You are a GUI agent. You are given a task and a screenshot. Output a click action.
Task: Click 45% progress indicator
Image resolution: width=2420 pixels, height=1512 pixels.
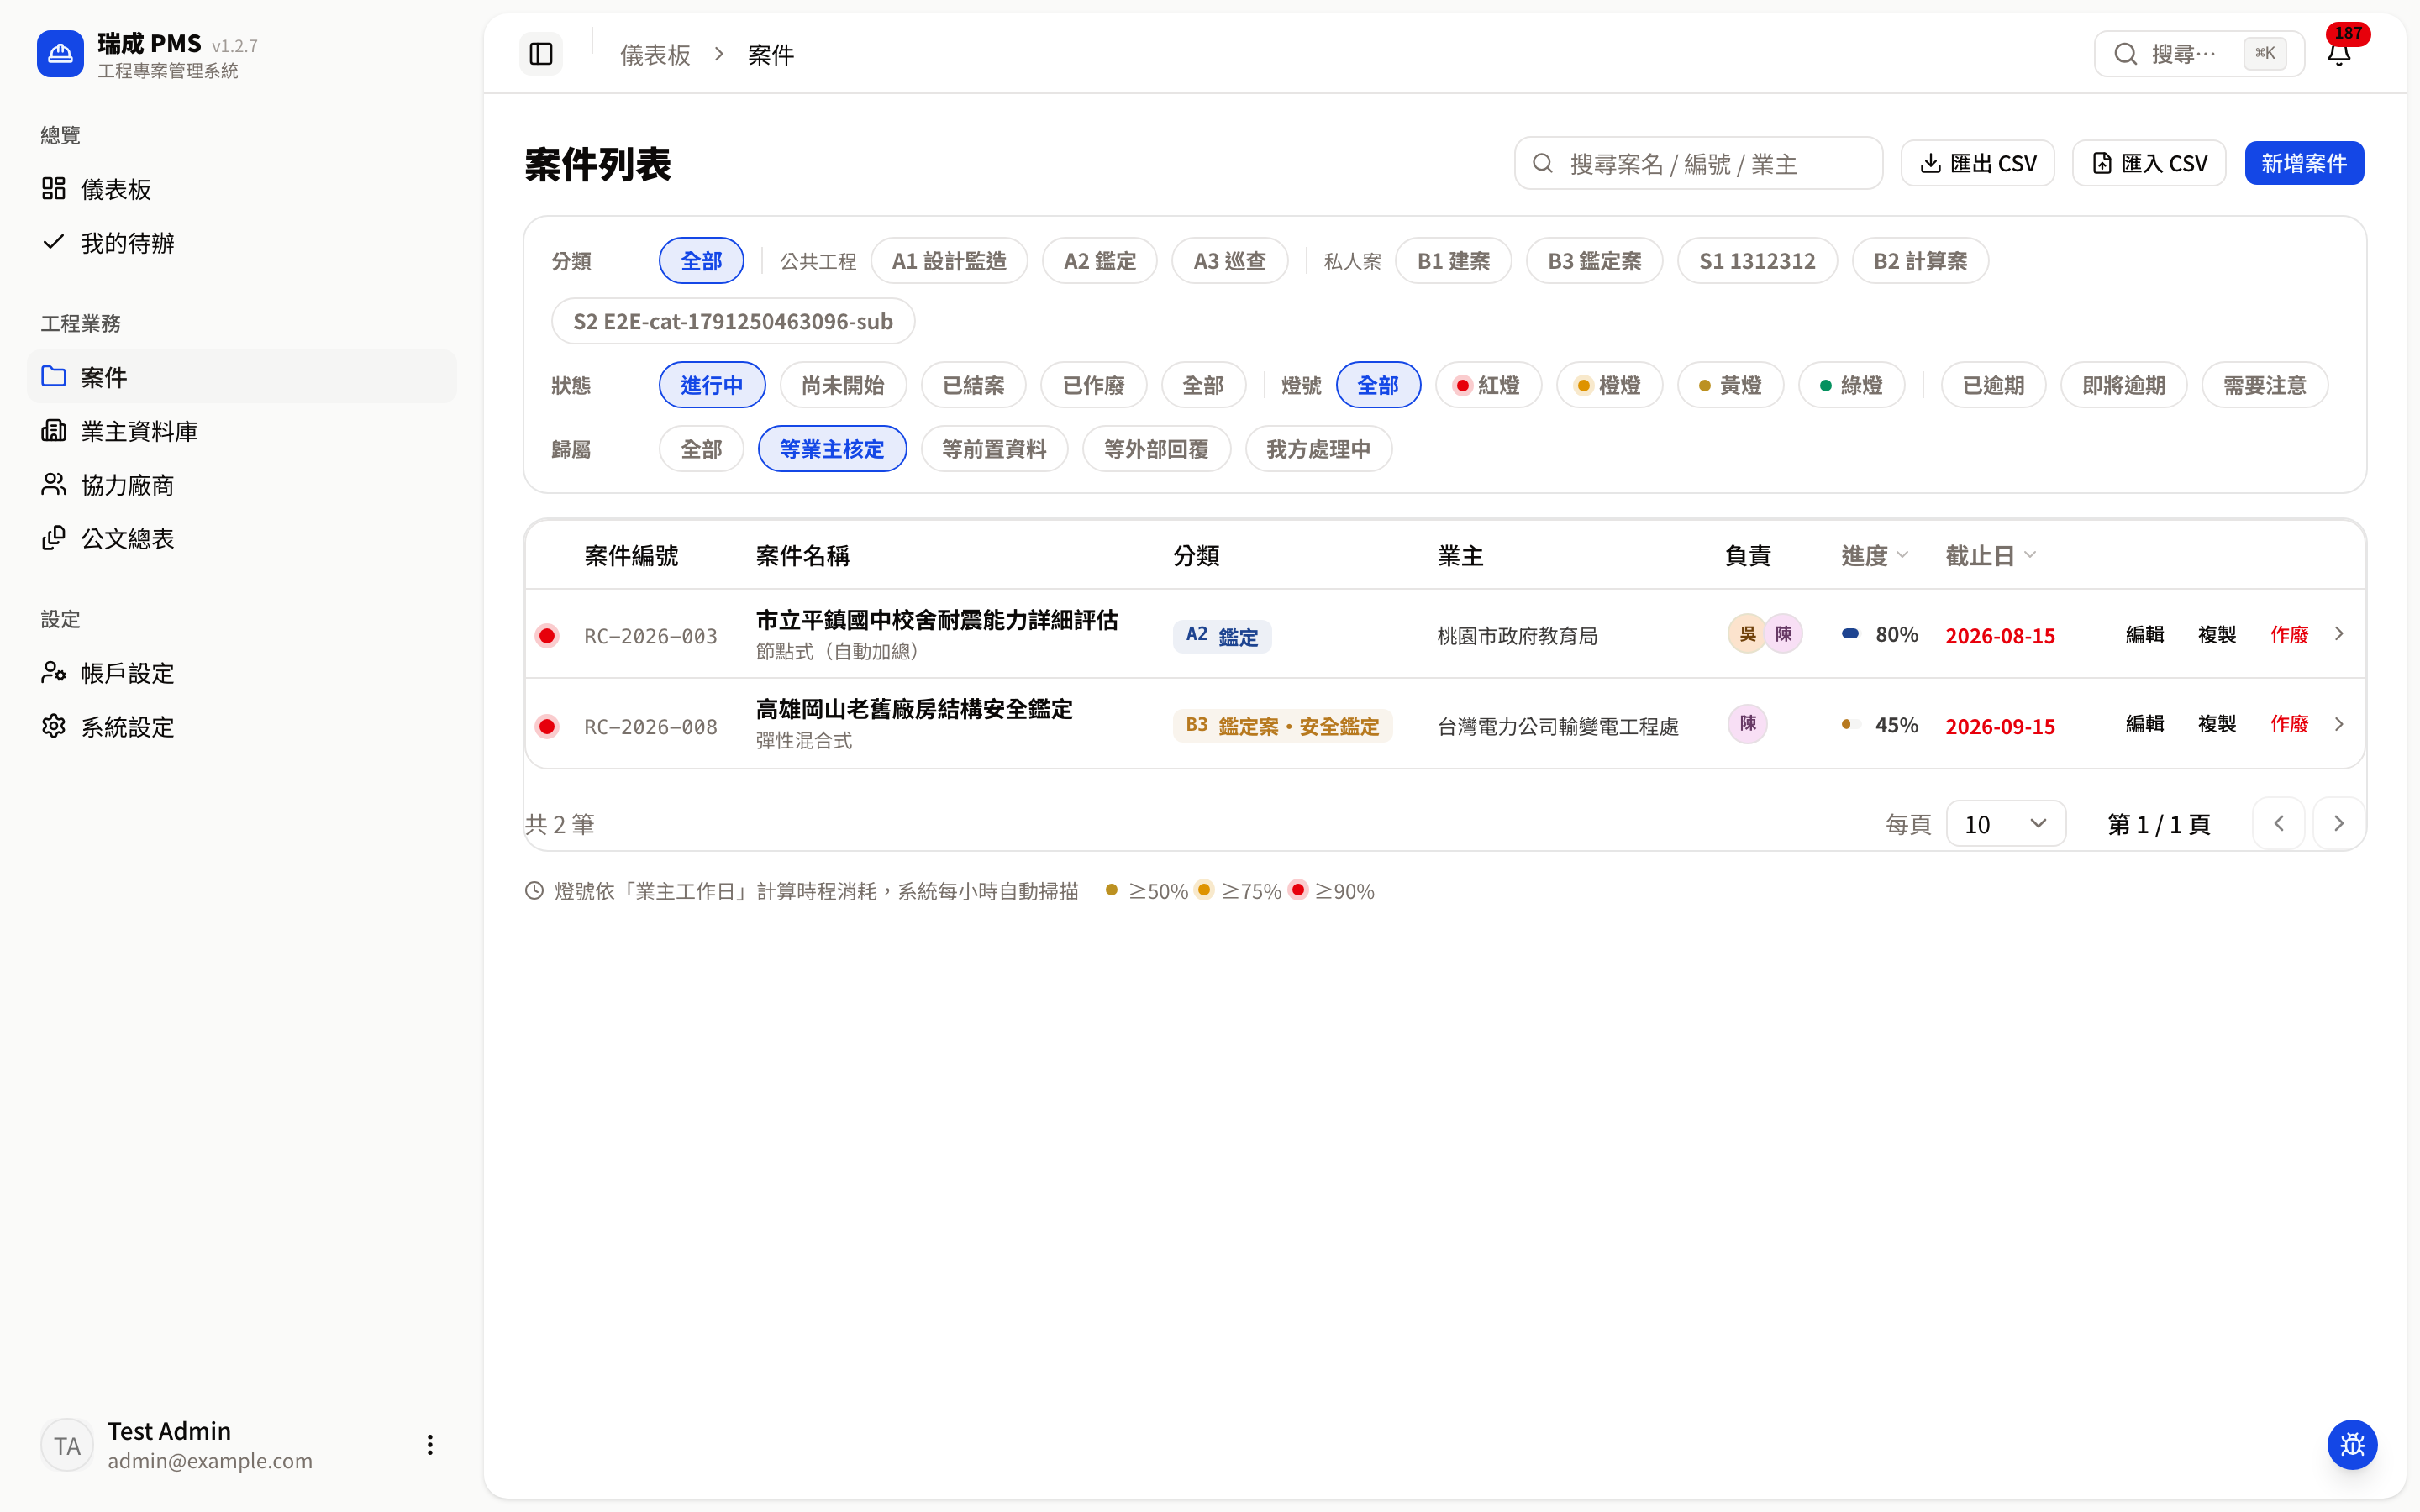pyautogui.click(x=1880, y=725)
